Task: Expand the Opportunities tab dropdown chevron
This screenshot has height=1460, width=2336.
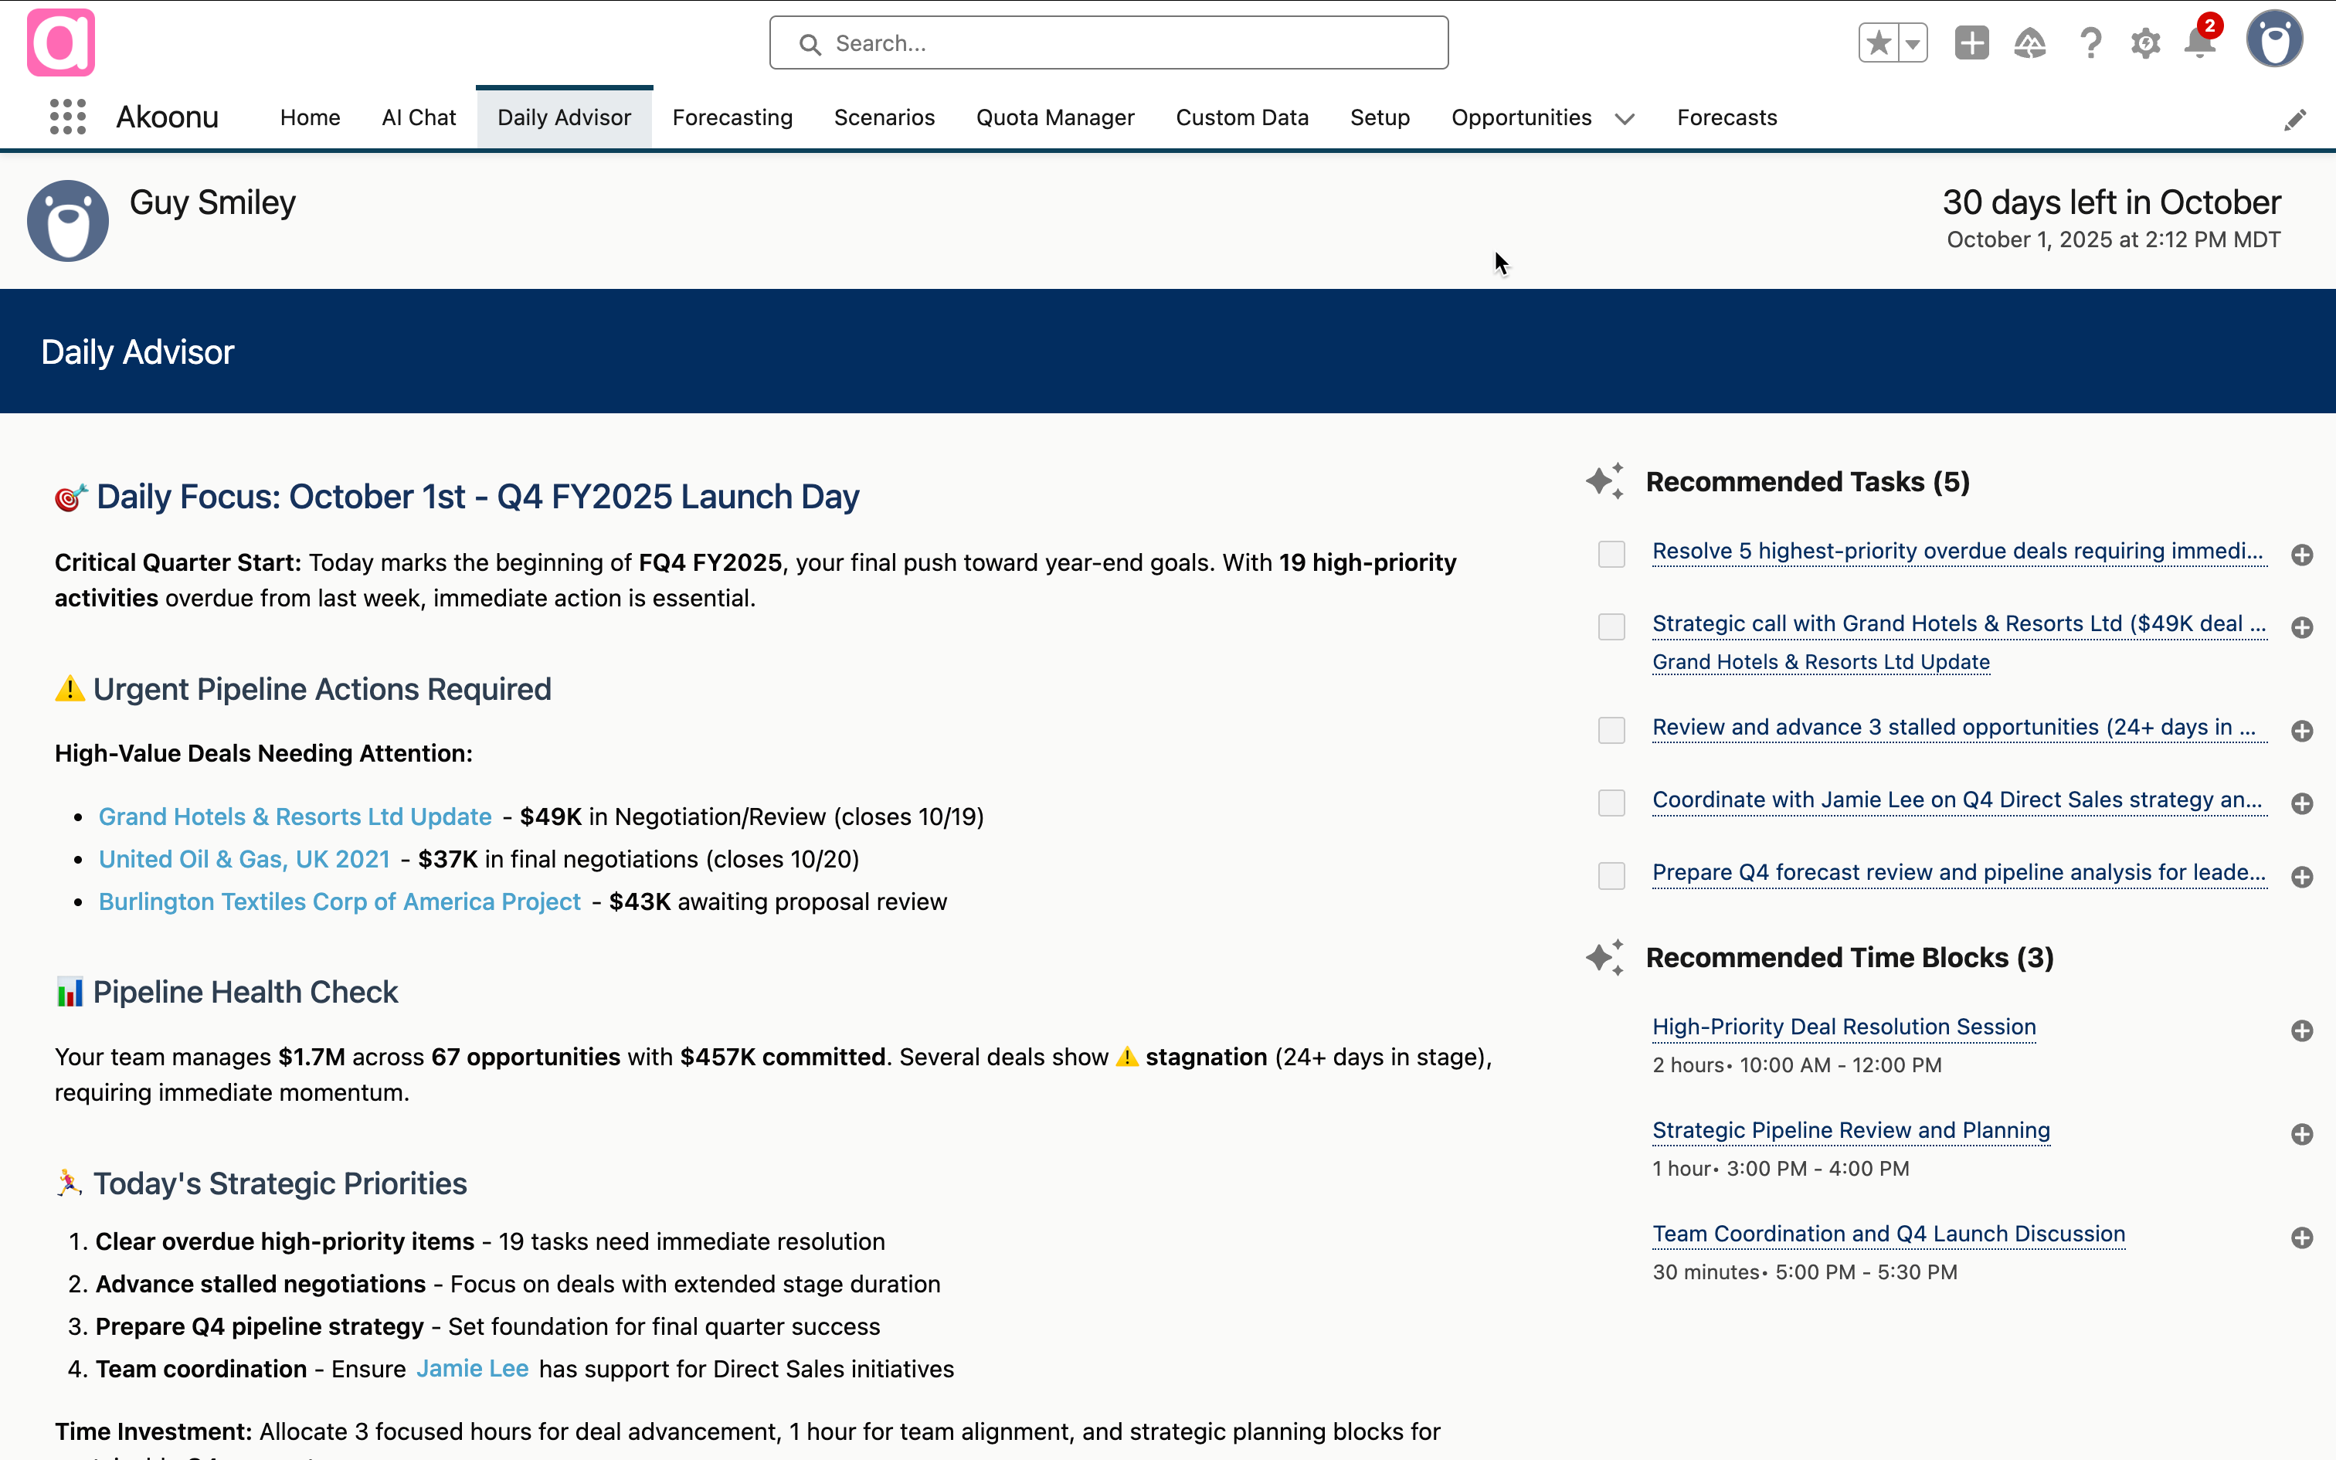Action: coord(1625,119)
